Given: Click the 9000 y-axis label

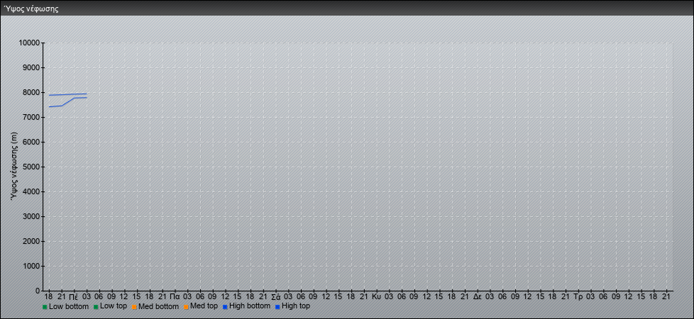Looking at the screenshot, I should tap(31, 67).
